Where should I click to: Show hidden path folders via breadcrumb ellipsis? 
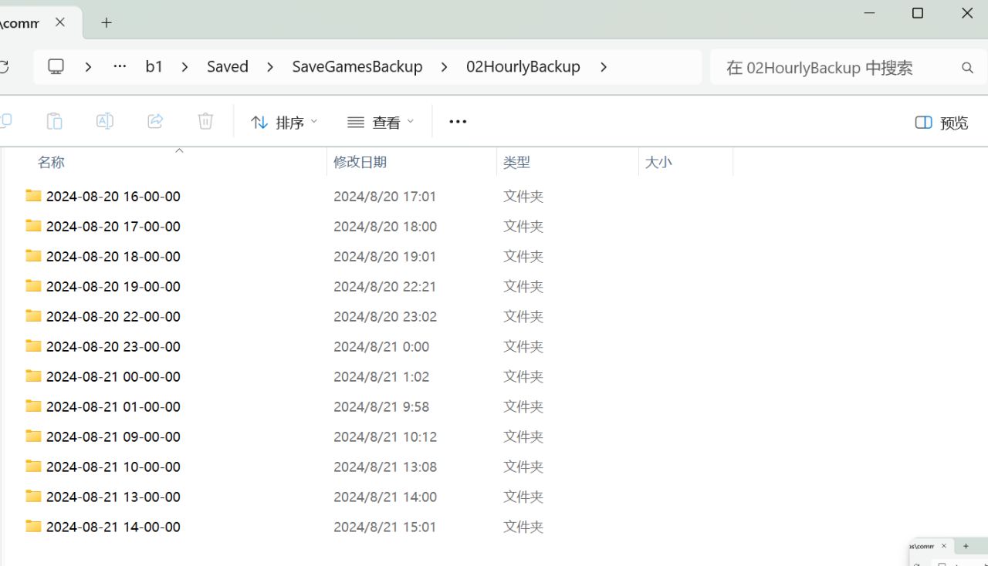tap(120, 66)
